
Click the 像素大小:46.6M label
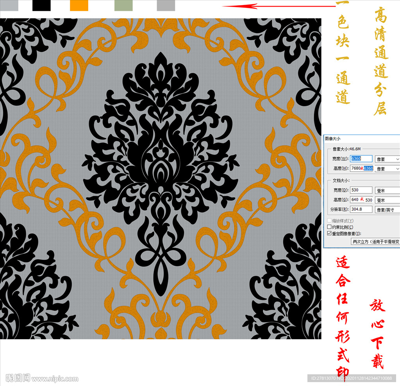tap(346, 149)
